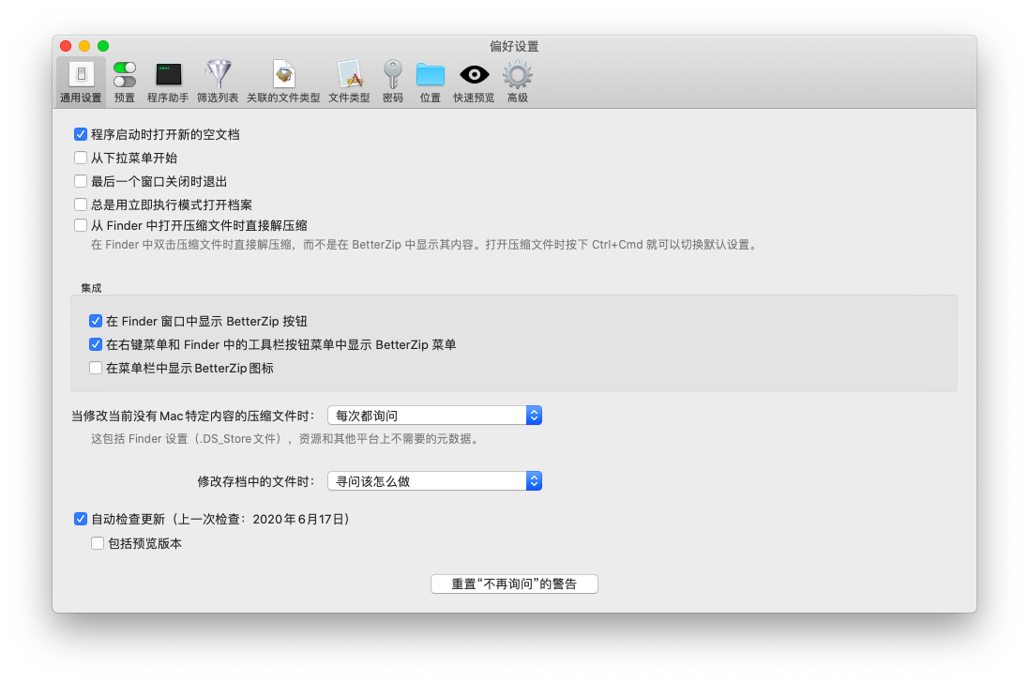
Task: Click the 修改存档中的文件时 label
Action: [x=256, y=481]
